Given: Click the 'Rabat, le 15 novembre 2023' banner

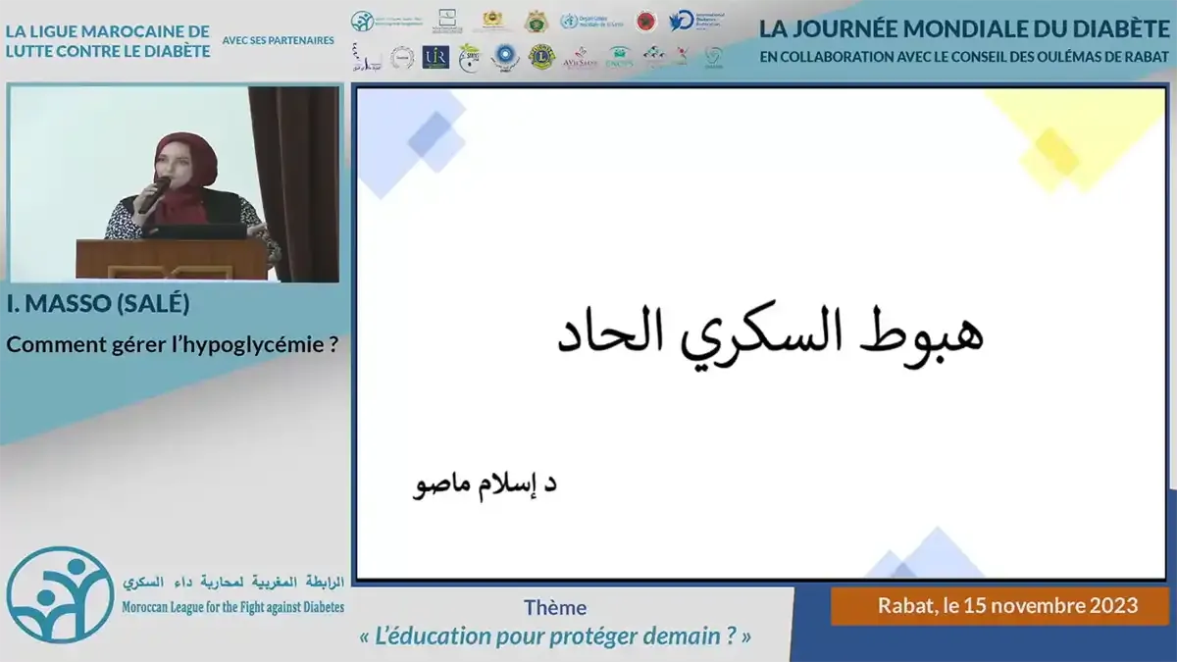Looking at the screenshot, I should pos(1000,605).
